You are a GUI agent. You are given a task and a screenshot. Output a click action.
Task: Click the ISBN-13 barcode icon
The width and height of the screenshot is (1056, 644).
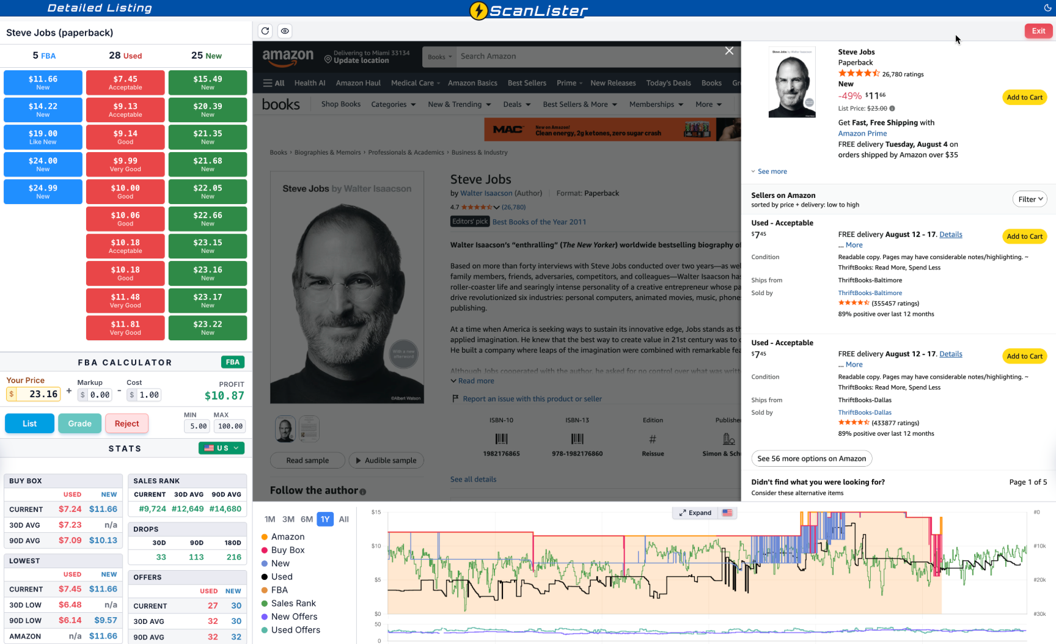click(577, 439)
